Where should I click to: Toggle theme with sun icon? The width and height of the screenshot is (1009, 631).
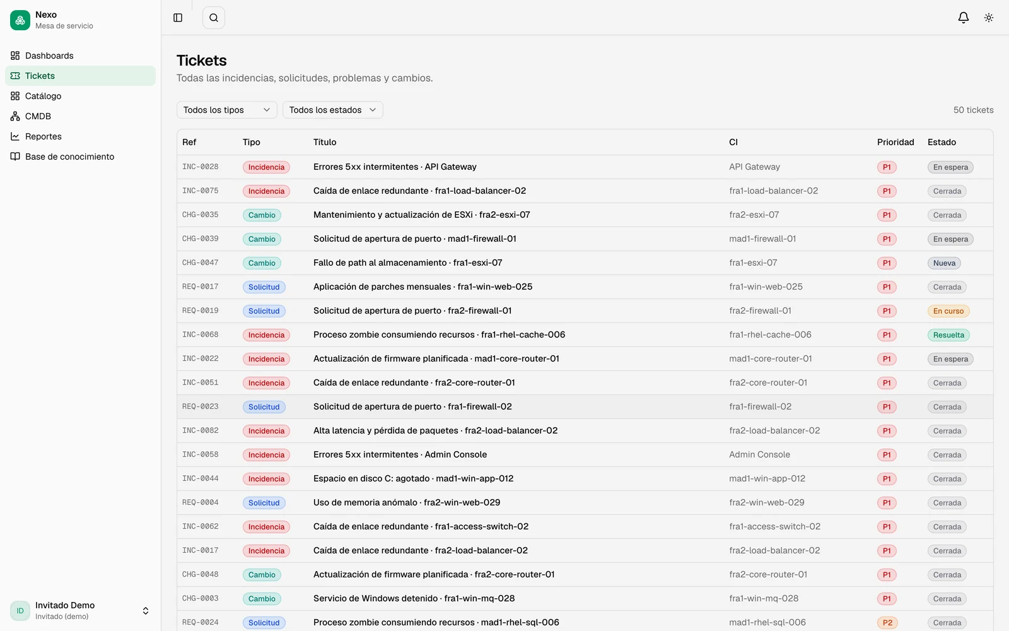point(989,18)
